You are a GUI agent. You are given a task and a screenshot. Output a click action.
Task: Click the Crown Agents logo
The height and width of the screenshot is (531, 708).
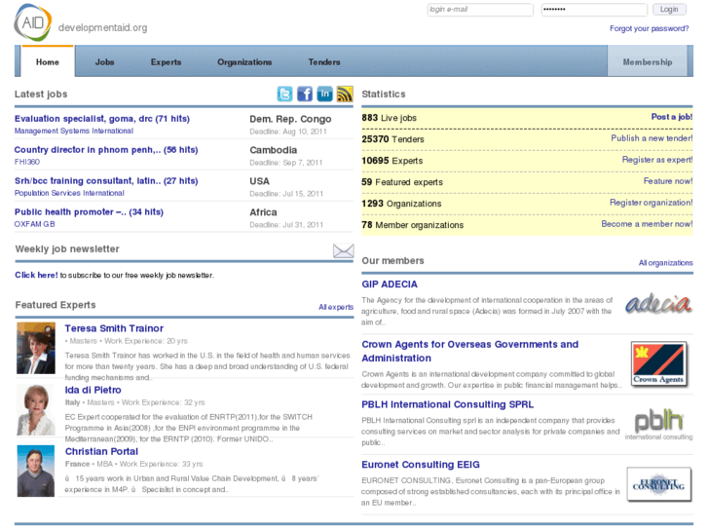658,362
